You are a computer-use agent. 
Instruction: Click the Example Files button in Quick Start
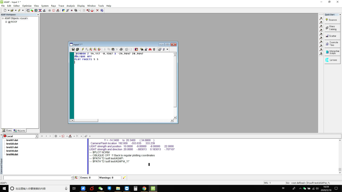click(332, 44)
